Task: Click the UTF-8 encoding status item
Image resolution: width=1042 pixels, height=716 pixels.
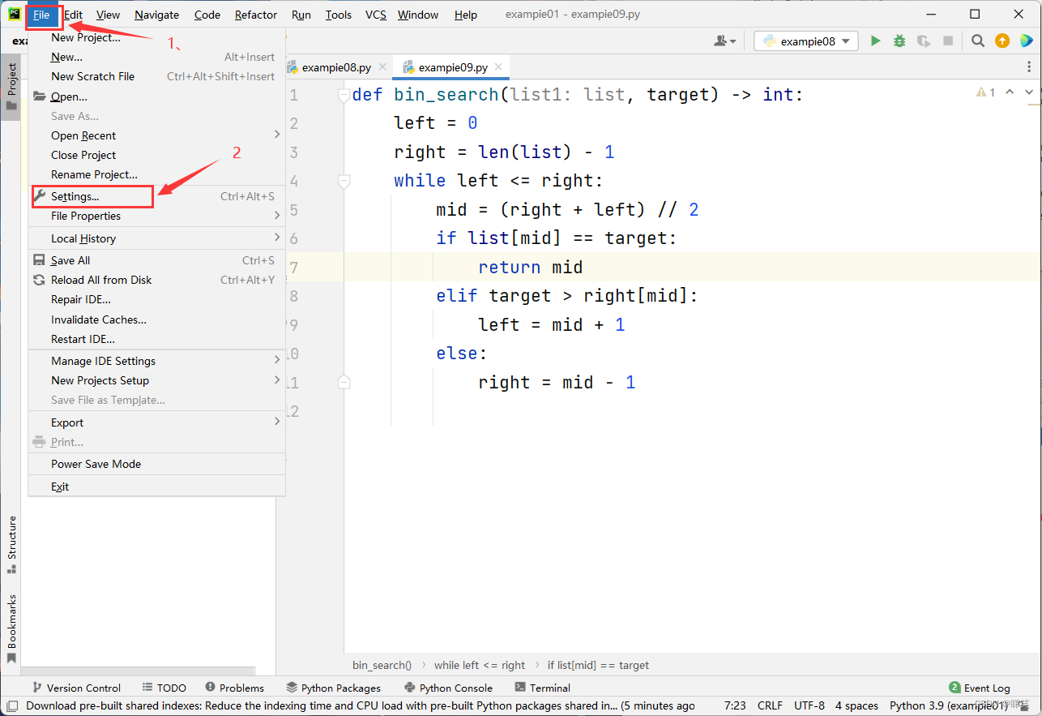Action: coord(809,706)
